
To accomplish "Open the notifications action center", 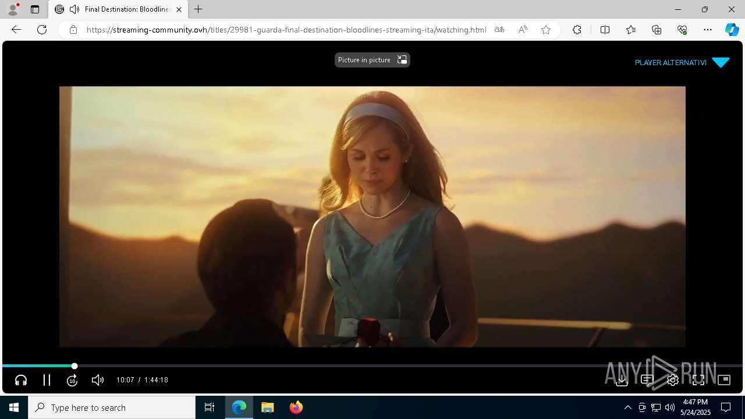I will click(726, 407).
